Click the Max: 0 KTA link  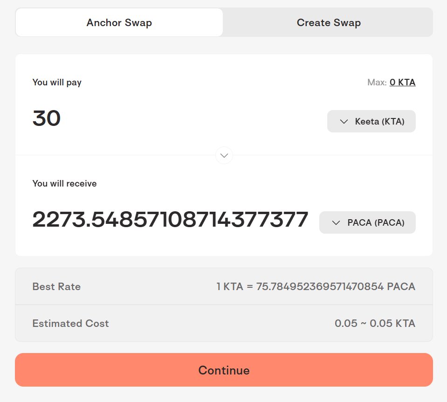coord(402,82)
